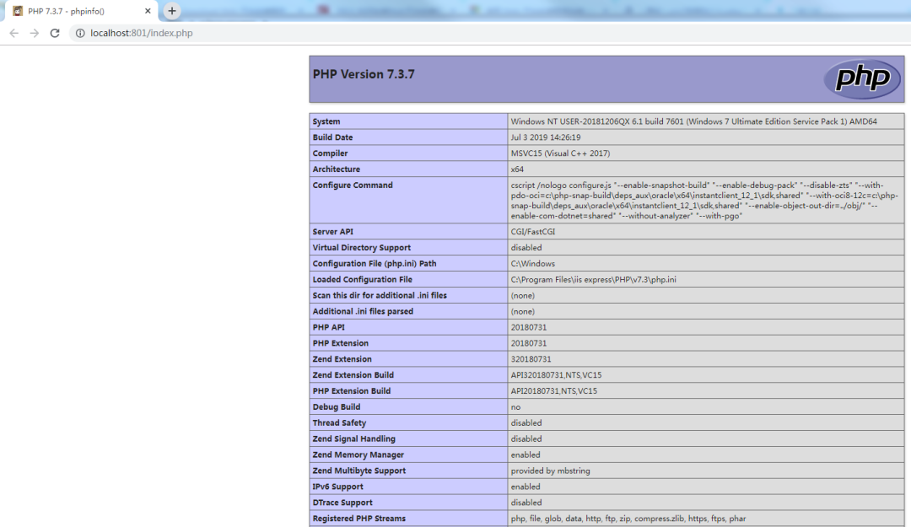Click the MSVC15 (Visual C++ 2017) value
Screen dimensions: 911x527
pyautogui.click(x=560, y=153)
